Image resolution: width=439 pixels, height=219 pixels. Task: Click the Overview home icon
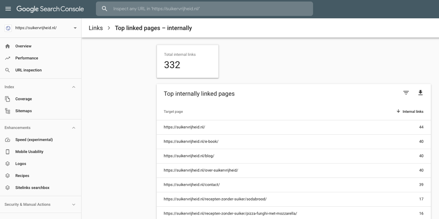[8, 46]
